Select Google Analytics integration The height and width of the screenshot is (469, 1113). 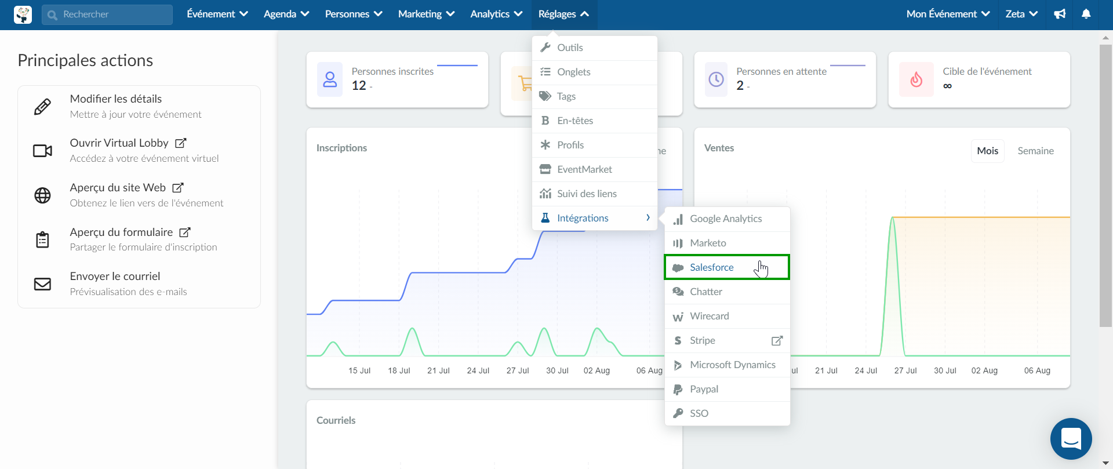[727, 219]
